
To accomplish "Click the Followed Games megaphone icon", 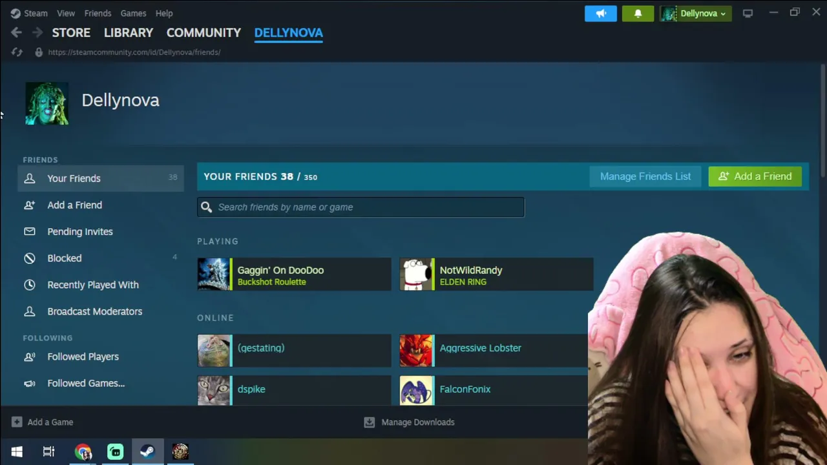I will [30, 383].
